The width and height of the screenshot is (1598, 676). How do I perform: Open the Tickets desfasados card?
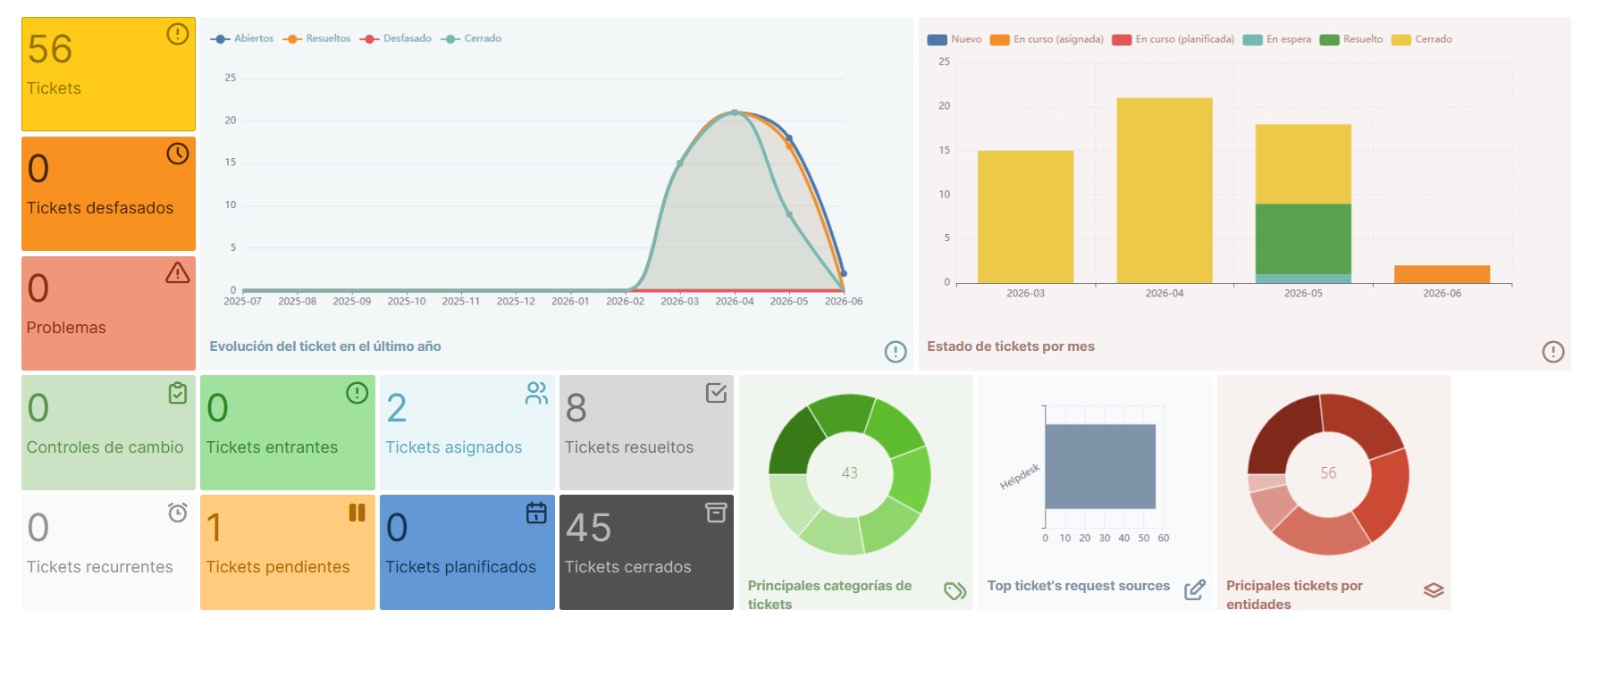coord(108,194)
